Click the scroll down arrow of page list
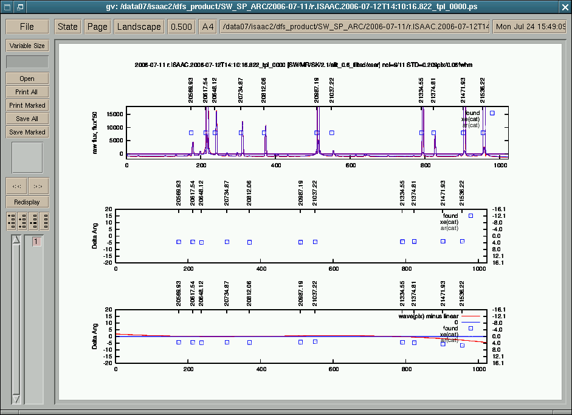This screenshot has height=415, width=572. (16, 399)
